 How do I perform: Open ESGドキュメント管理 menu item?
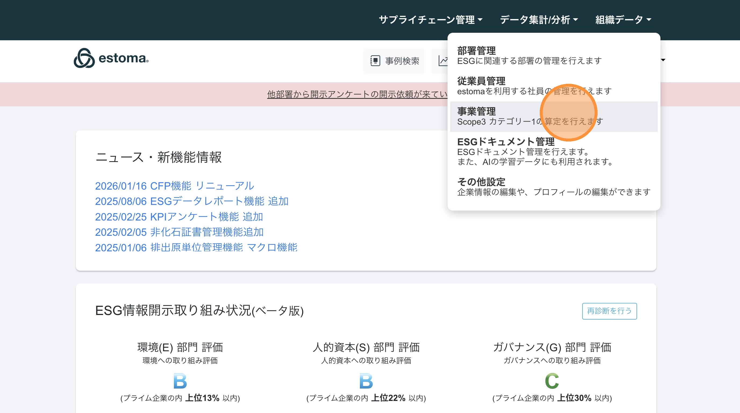(553, 152)
